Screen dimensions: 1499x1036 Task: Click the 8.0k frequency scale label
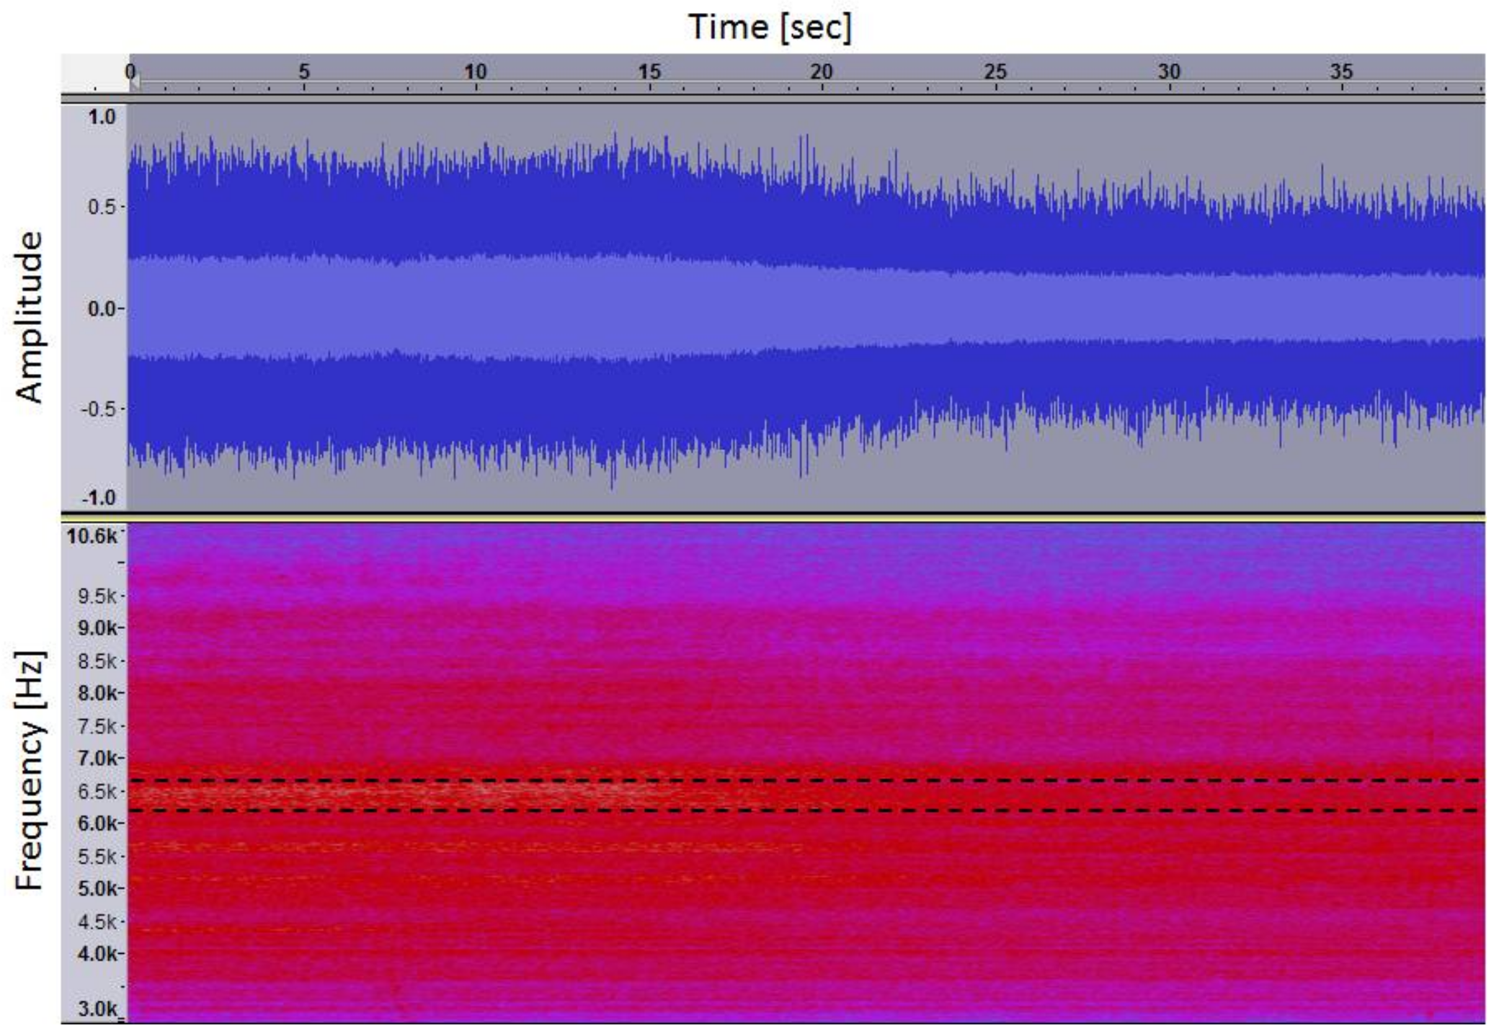(98, 693)
